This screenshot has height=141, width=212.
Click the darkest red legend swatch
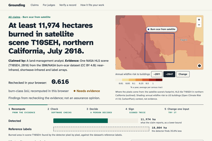click(159, 80)
